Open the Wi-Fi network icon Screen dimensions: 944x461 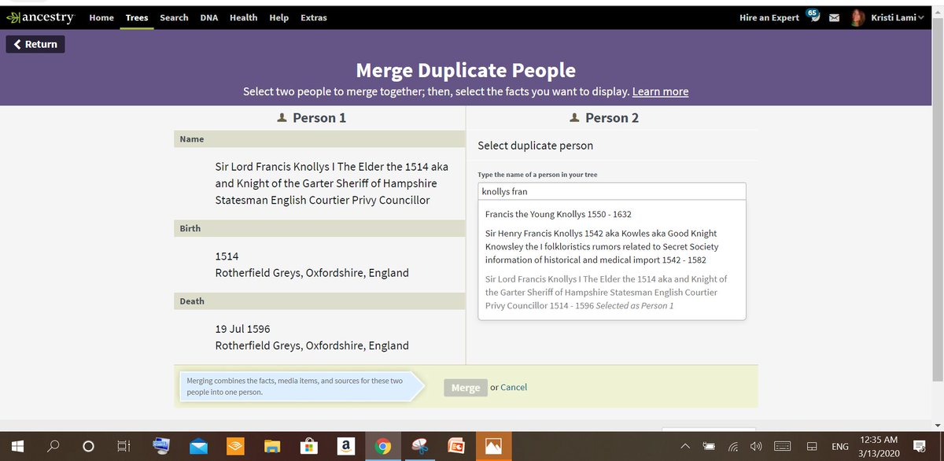click(x=733, y=446)
